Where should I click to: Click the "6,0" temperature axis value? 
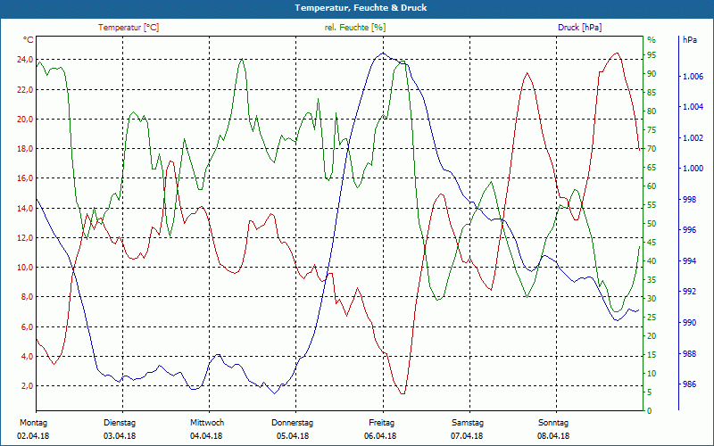coord(28,326)
